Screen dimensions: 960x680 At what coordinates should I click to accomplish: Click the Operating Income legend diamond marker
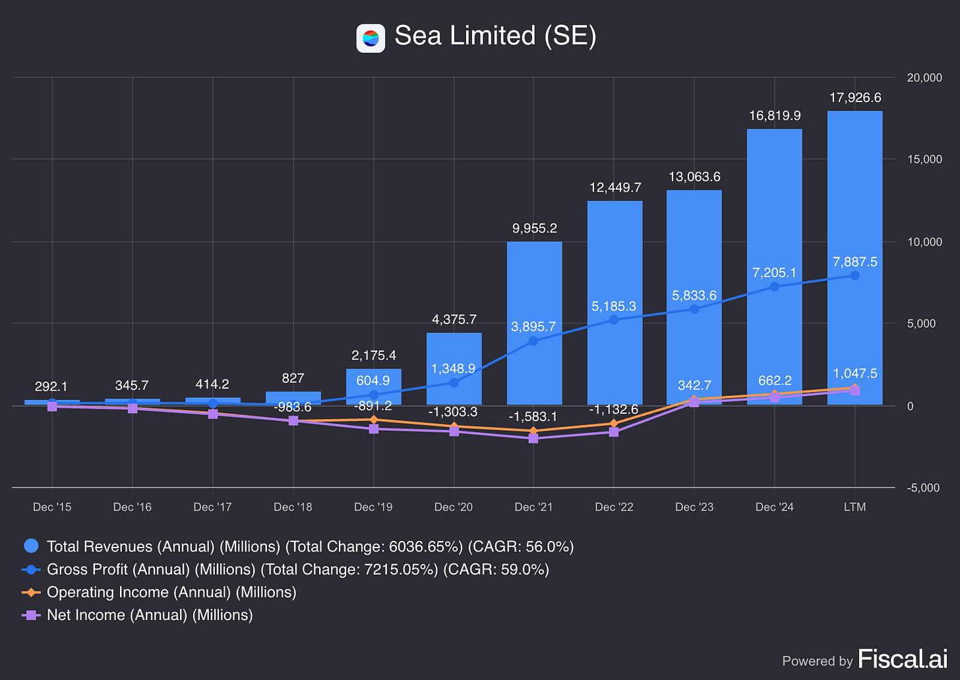coord(31,592)
